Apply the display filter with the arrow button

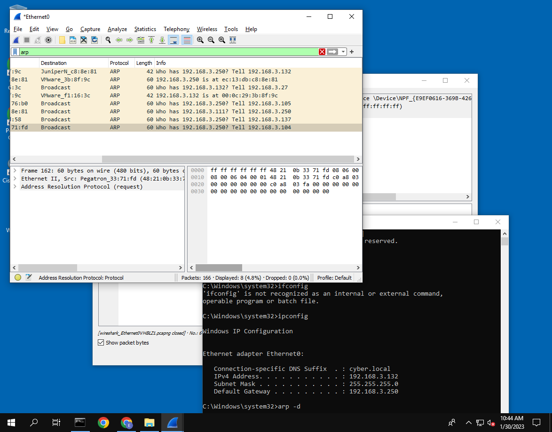333,52
